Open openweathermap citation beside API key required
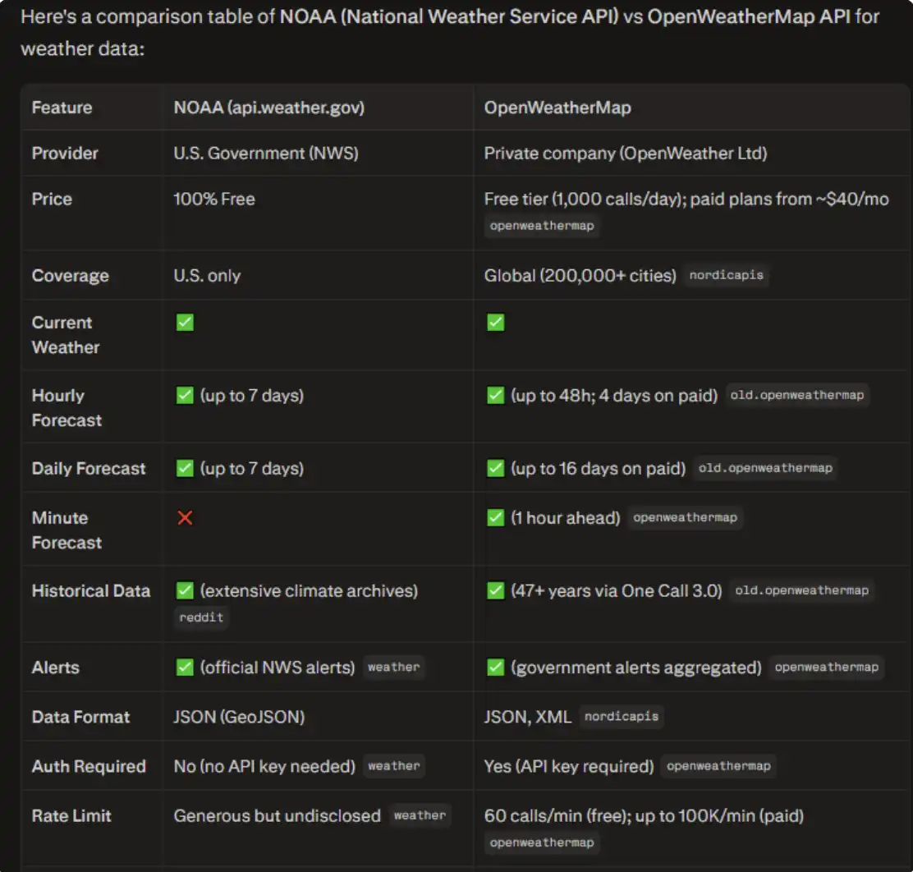913x872 pixels. [x=718, y=766]
